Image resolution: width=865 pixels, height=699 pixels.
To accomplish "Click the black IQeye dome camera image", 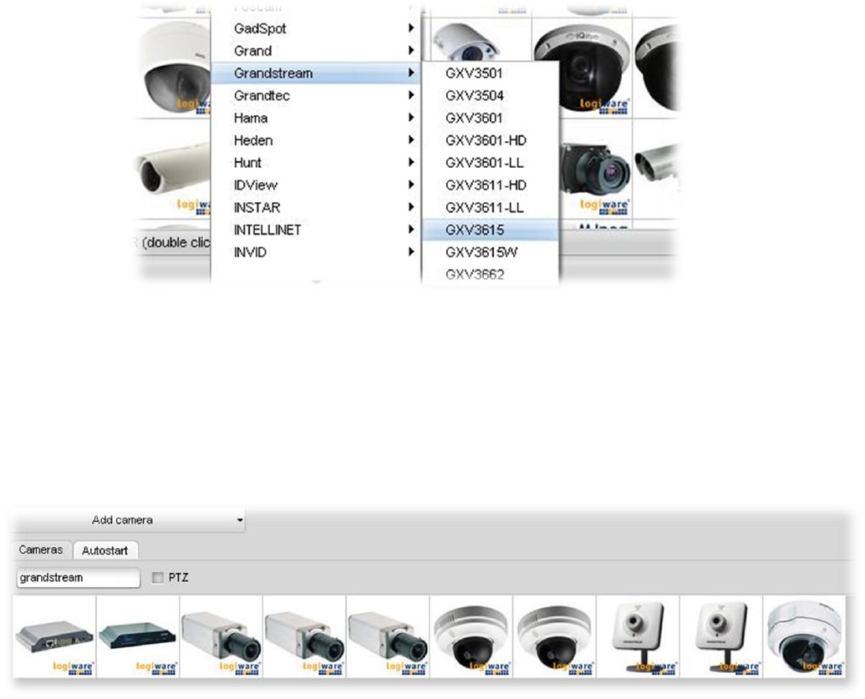I will [581, 65].
